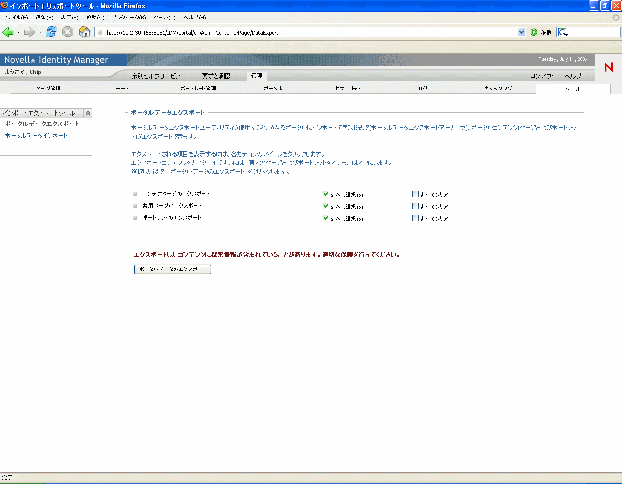Click the browser Forward arrow icon
622x484 pixels.
[29, 32]
